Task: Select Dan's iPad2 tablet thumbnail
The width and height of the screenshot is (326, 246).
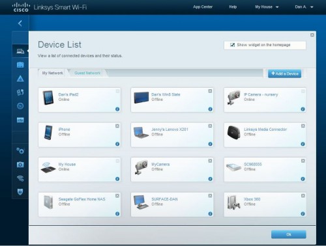Action: [x=48, y=98]
